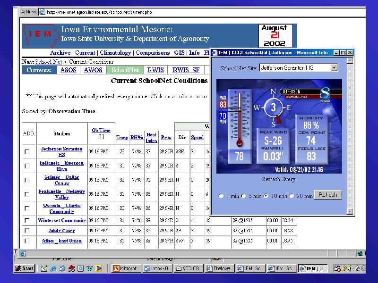Open the SchoolNet Site dropdown list
The height and width of the screenshot is (283, 378).
click(x=334, y=68)
